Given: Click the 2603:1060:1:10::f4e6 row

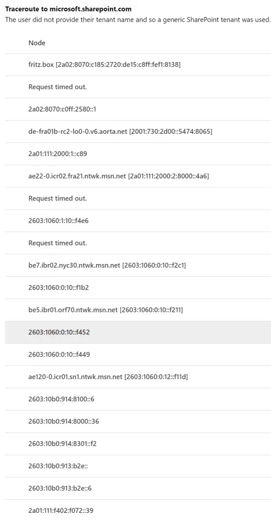Looking at the screenshot, I should pos(138,221).
